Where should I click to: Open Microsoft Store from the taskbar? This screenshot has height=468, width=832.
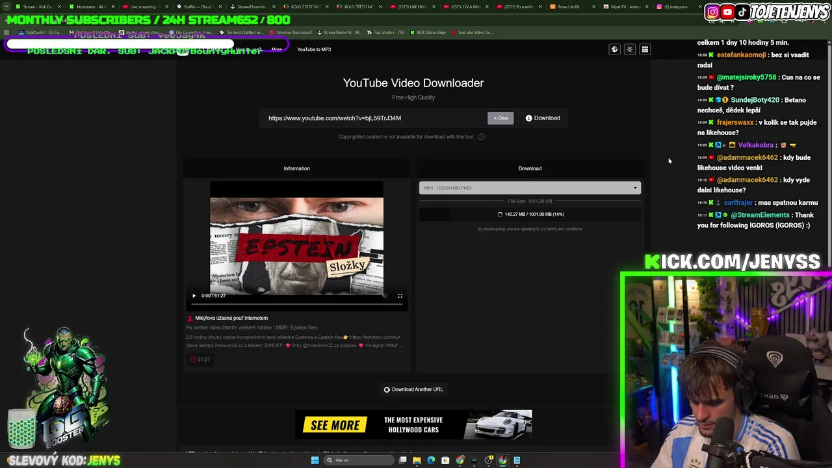click(x=445, y=460)
